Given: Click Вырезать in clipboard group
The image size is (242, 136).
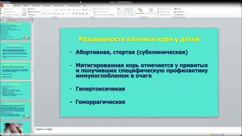Looking at the screenshot, I should click(x=8, y=9).
